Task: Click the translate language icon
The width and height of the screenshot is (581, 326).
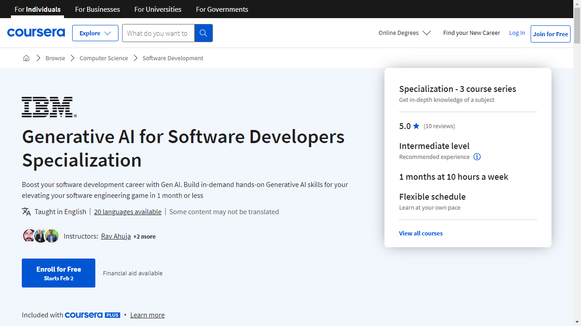Action: tap(26, 211)
